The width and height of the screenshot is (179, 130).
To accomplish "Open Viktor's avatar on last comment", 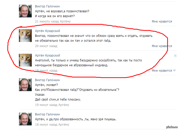I will [x=25, y=119].
